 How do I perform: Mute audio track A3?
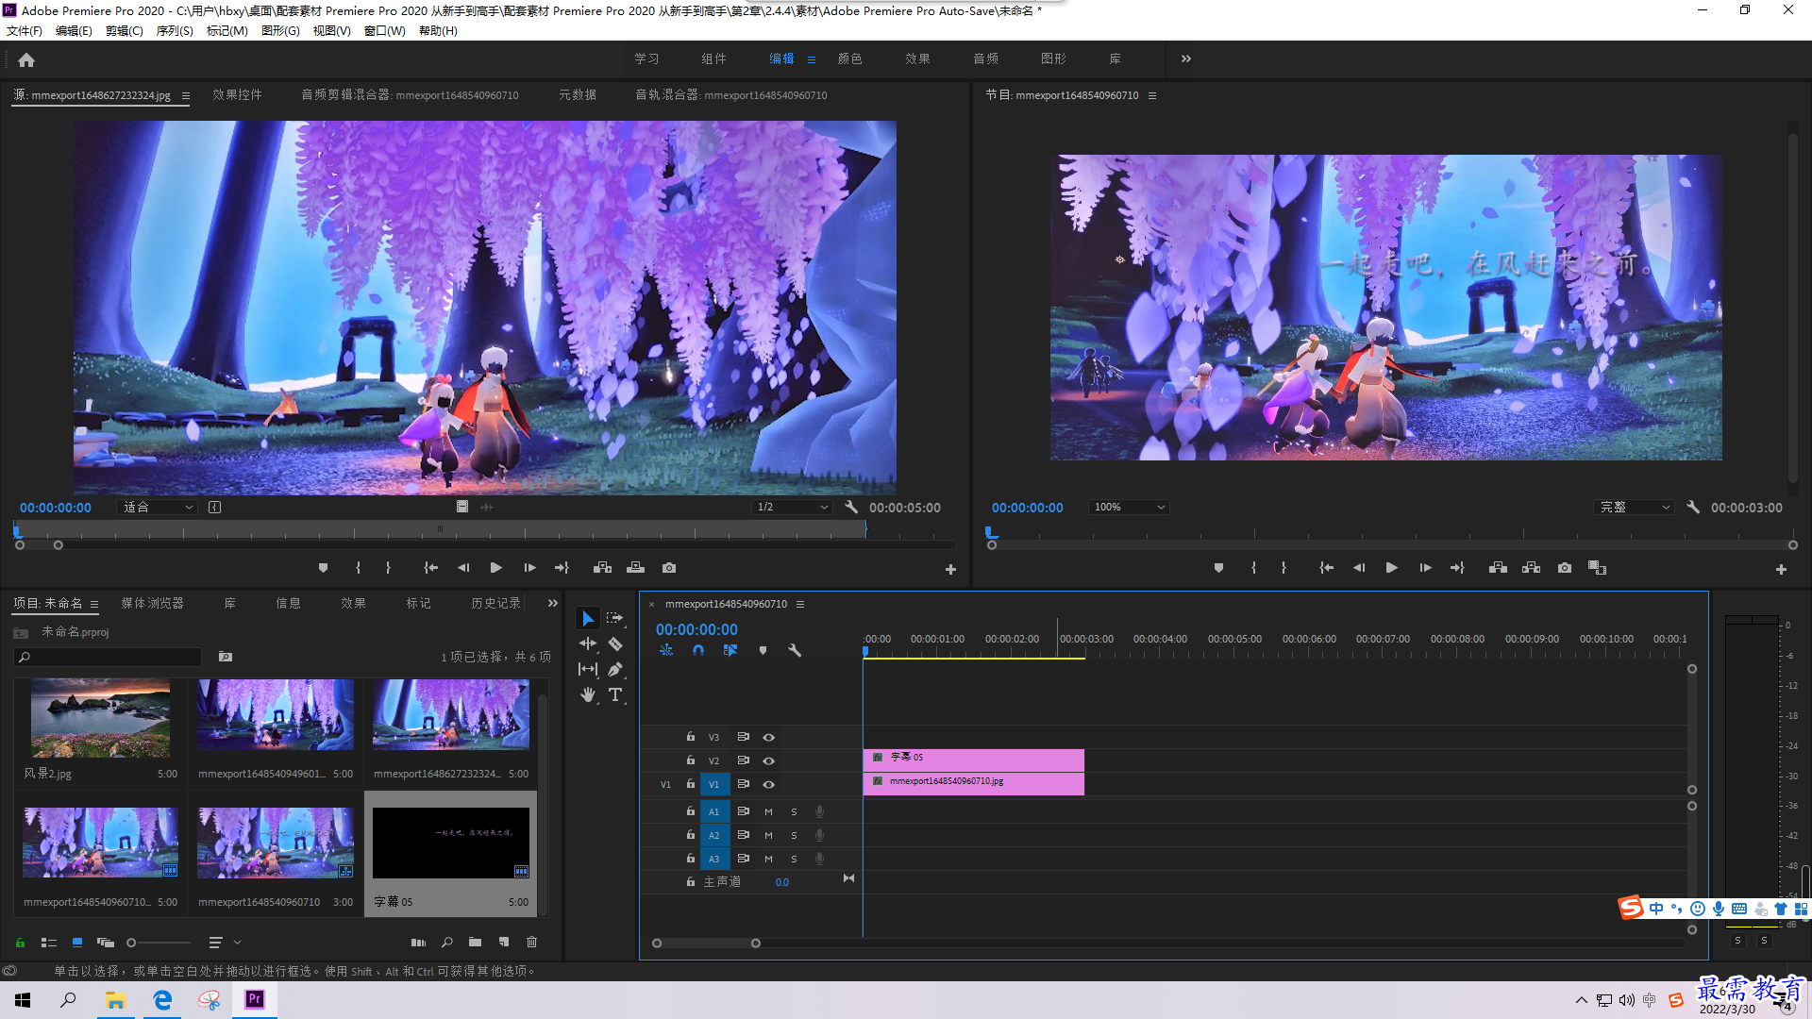[x=768, y=859]
